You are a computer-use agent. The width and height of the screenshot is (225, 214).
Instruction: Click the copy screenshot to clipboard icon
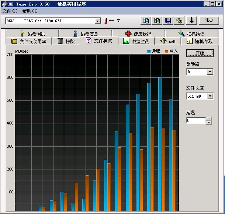[157, 21]
